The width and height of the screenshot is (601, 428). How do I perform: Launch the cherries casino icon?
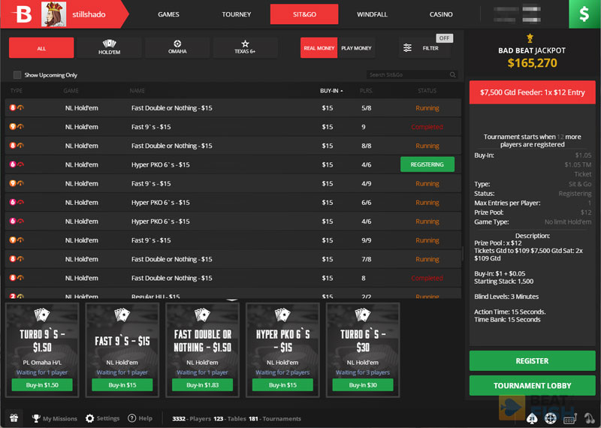(x=589, y=418)
